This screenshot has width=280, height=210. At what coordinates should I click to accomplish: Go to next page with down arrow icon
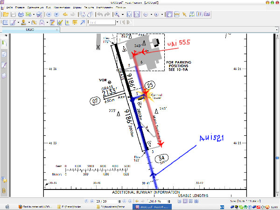pos(56,14)
